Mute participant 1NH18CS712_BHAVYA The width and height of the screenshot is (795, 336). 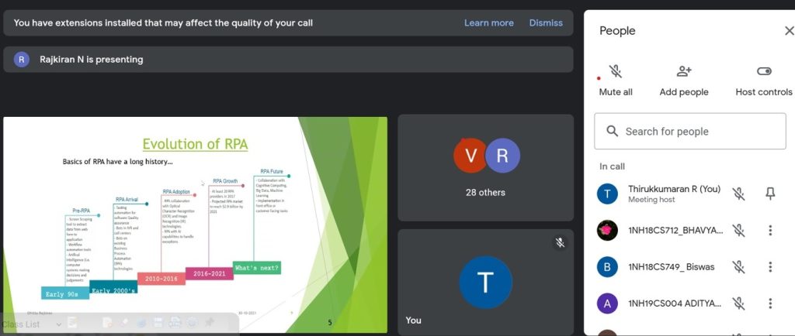(738, 230)
